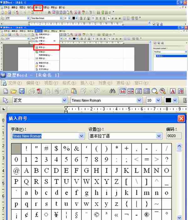Click Open folder icon in enlarged toolbar
This screenshot has height=220, width=188.
click(x=13, y=91)
